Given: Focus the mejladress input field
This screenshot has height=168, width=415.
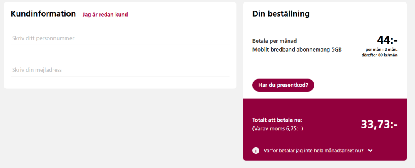Looking at the screenshot, I should pos(120,70).
